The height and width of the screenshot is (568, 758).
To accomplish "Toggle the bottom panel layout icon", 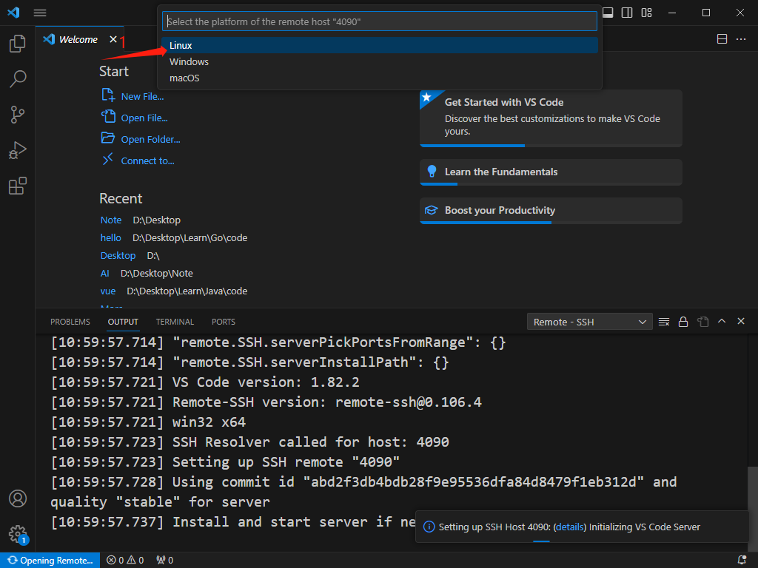I will [x=608, y=13].
